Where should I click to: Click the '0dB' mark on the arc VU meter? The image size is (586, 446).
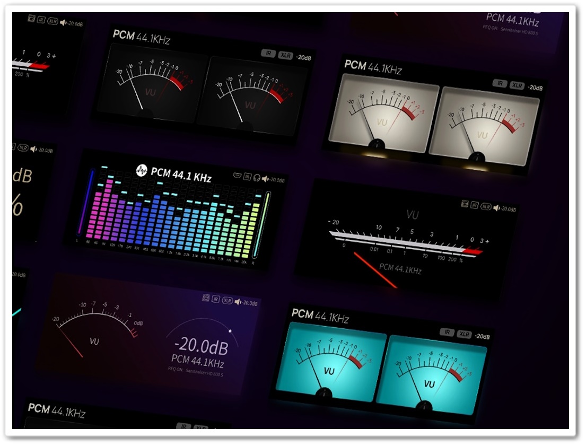tap(138, 323)
